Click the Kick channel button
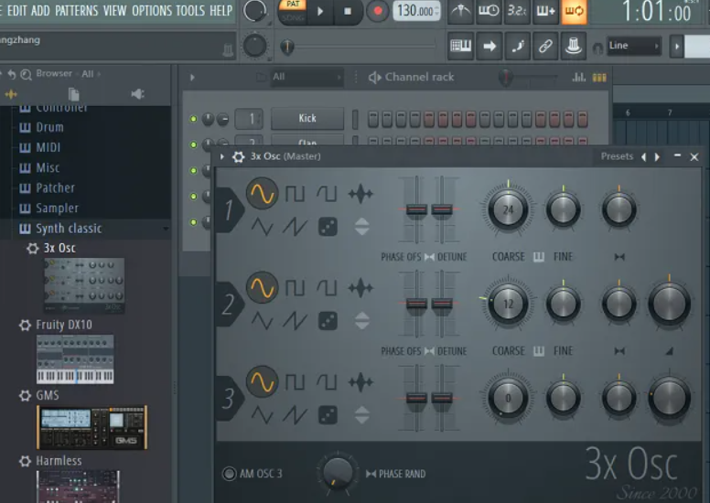 pyautogui.click(x=307, y=119)
